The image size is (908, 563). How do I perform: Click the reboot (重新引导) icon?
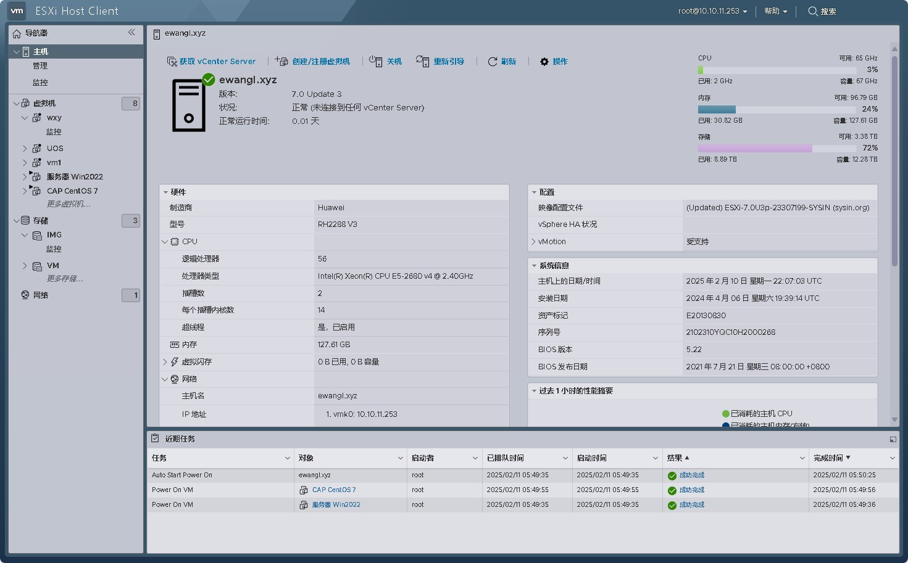[422, 60]
